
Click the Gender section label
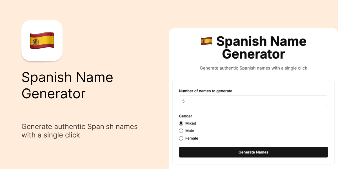click(x=185, y=116)
